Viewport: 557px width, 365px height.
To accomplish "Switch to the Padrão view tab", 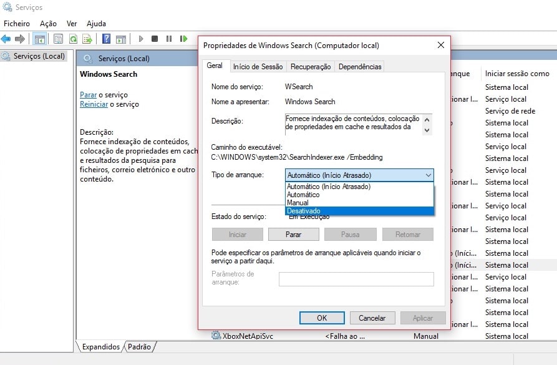I will click(x=139, y=346).
